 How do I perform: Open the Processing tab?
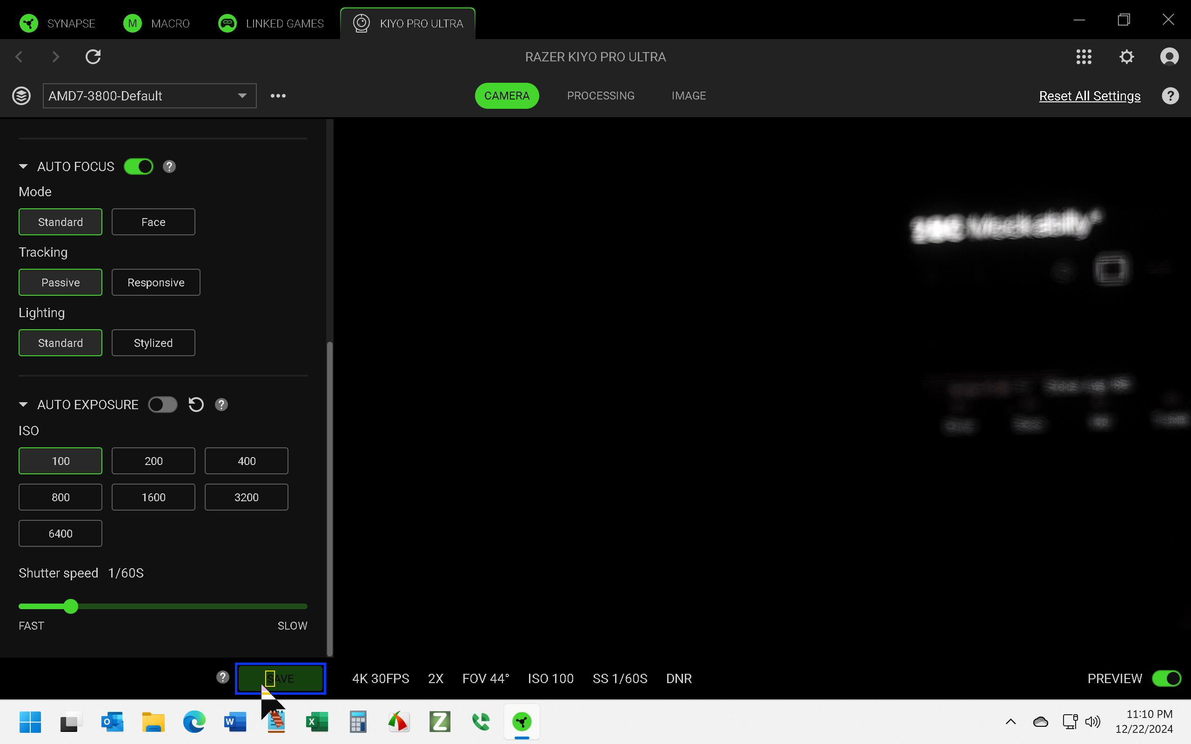tap(601, 96)
